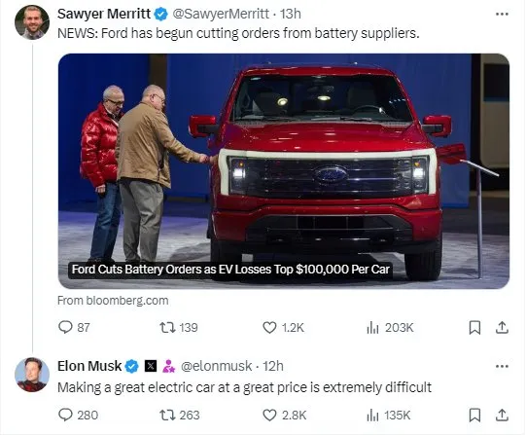
Task: Share Elon Musk's tweet
Action: coord(502,416)
